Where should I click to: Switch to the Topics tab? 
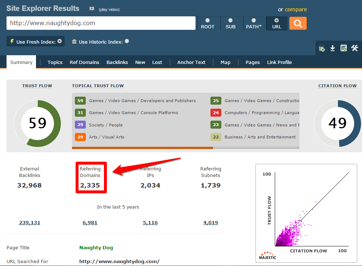click(55, 63)
